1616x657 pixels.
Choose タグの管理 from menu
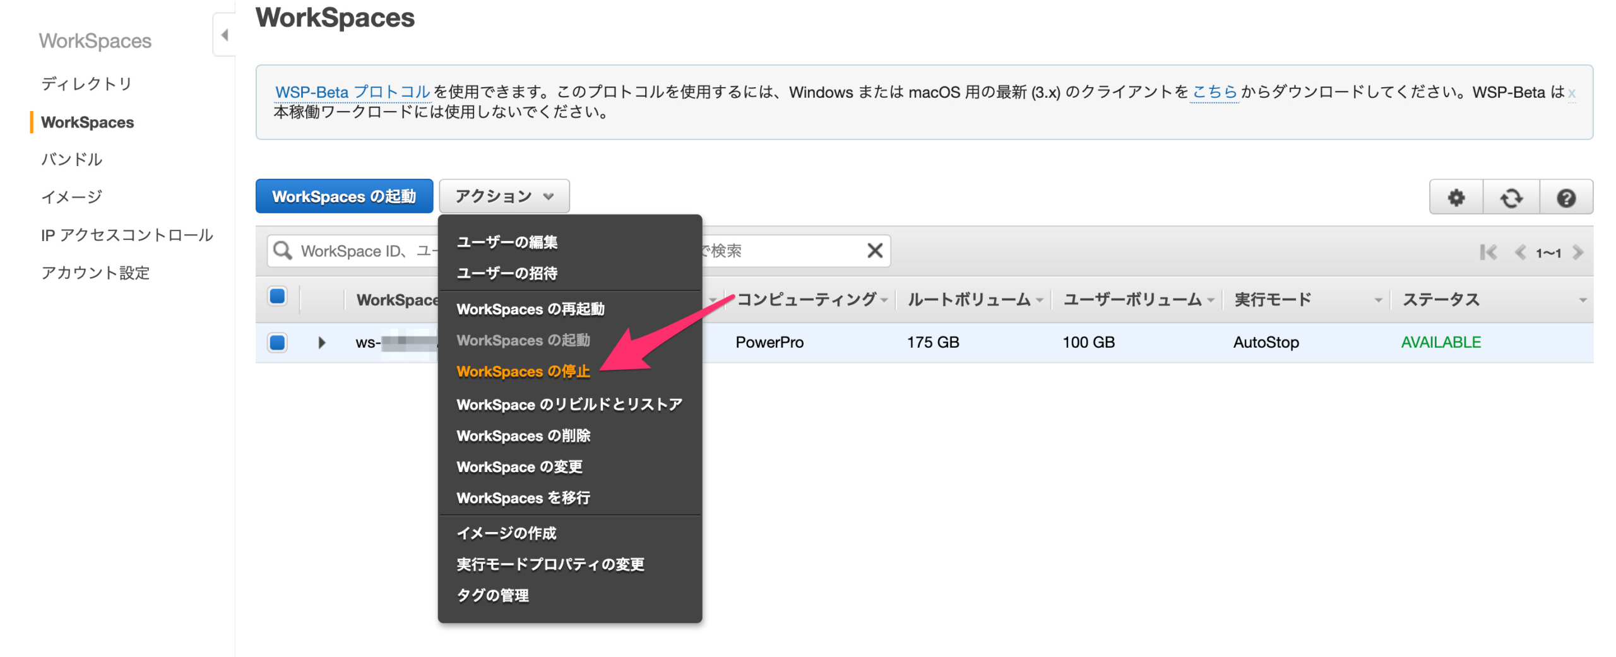(492, 595)
